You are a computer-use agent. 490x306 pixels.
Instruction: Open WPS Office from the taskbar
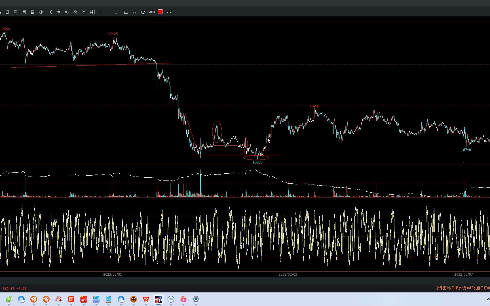coord(146,299)
